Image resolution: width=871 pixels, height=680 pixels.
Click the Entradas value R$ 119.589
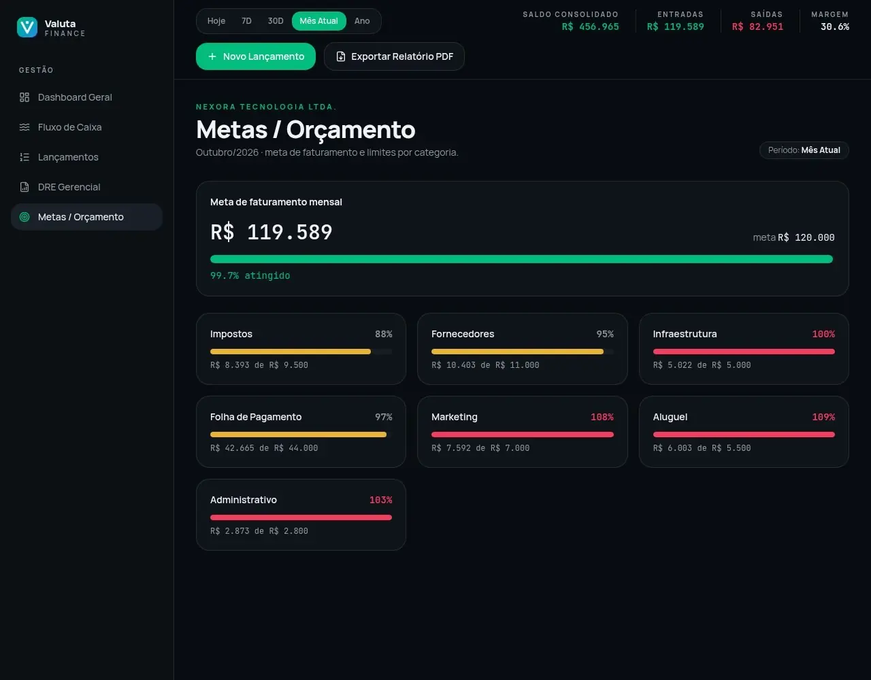click(x=676, y=27)
